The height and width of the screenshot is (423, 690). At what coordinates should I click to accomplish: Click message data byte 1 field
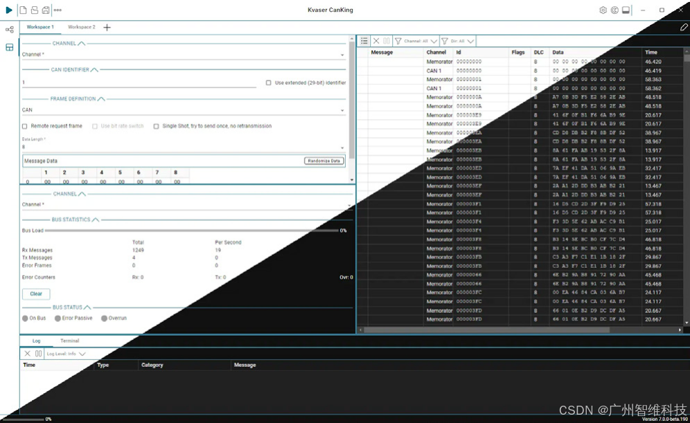pos(46,181)
